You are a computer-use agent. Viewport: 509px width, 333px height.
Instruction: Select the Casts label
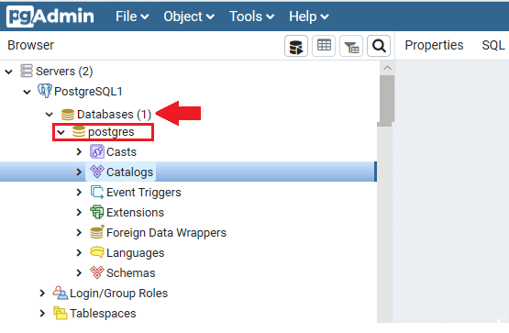click(121, 152)
